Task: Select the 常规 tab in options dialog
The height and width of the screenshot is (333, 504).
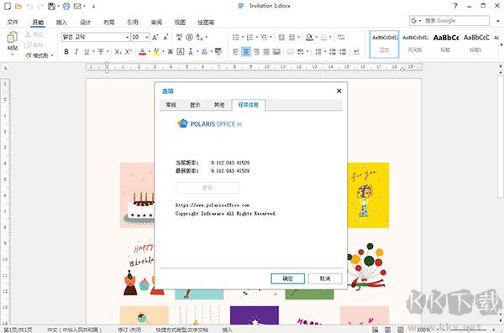Action: pyautogui.click(x=171, y=105)
